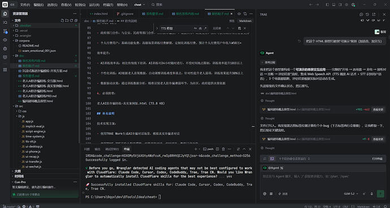Send message with green arrow button
390x208 pixels.
coord(380,193)
